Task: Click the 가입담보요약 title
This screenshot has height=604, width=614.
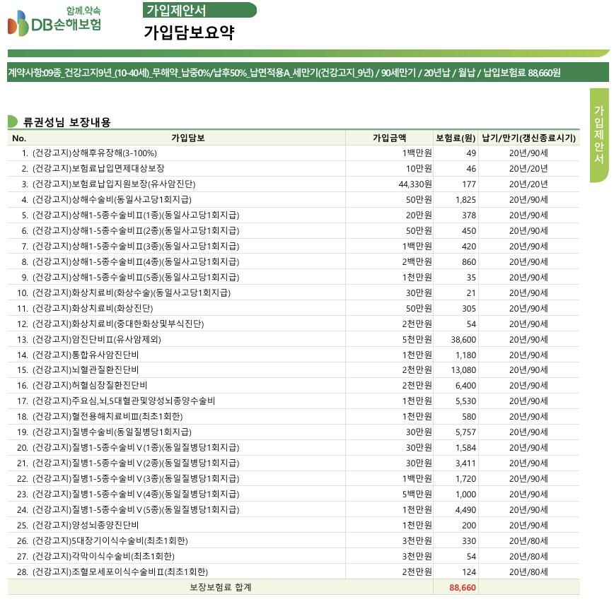Action: [x=188, y=32]
